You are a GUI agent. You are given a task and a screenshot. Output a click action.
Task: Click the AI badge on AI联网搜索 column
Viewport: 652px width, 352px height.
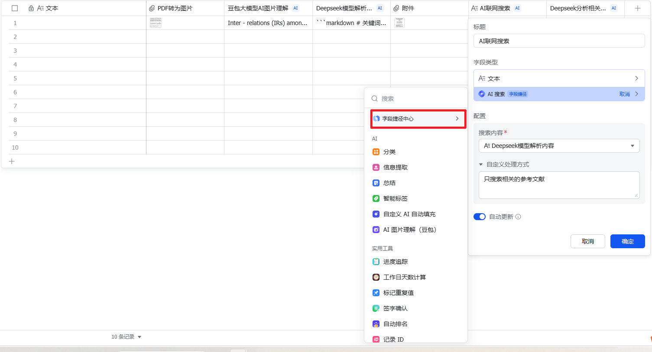click(x=517, y=8)
